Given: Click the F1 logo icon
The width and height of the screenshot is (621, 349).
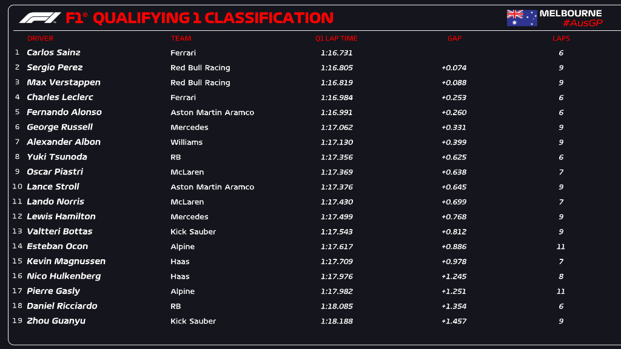Looking at the screenshot, I should (x=40, y=18).
